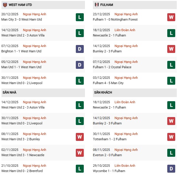Click the W badge for Fulham 1-0 Nottingham Forest
The height and width of the screenshot is (175, 177).
pos(171,17)
